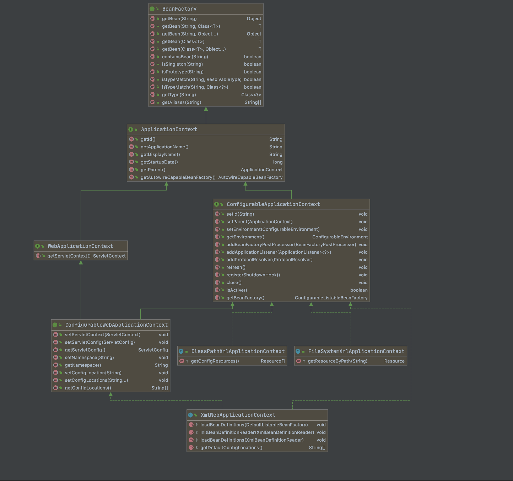Select getResourceByPath(String) method row
The image size is (513, 481).
[337, 361]
